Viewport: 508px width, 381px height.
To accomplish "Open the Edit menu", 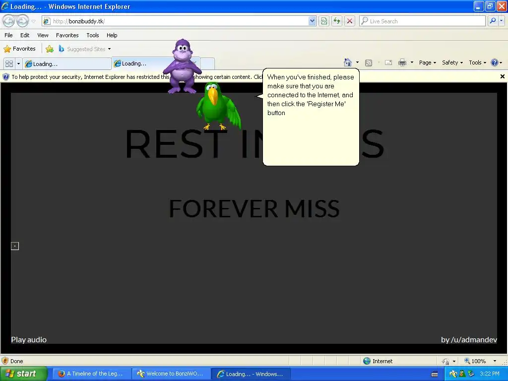I will click(25, 35).
